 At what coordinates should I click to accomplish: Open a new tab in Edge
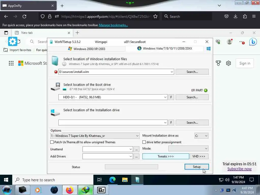pos(77,33)
